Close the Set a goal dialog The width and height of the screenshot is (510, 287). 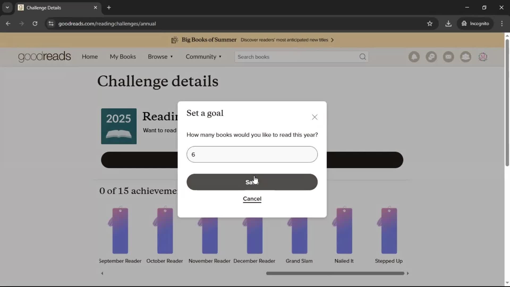coord(315,117)
